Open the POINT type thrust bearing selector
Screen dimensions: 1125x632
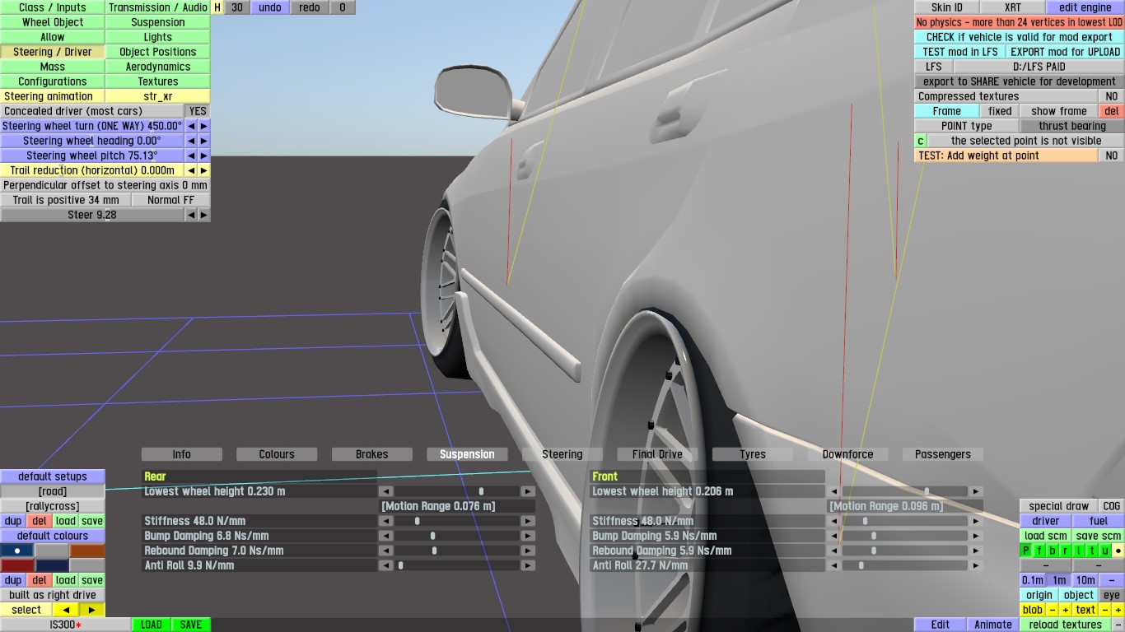tap(1072, 126)
